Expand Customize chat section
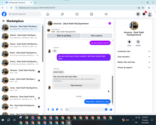This screenshot has width=156, height=125. click(134, 51)
